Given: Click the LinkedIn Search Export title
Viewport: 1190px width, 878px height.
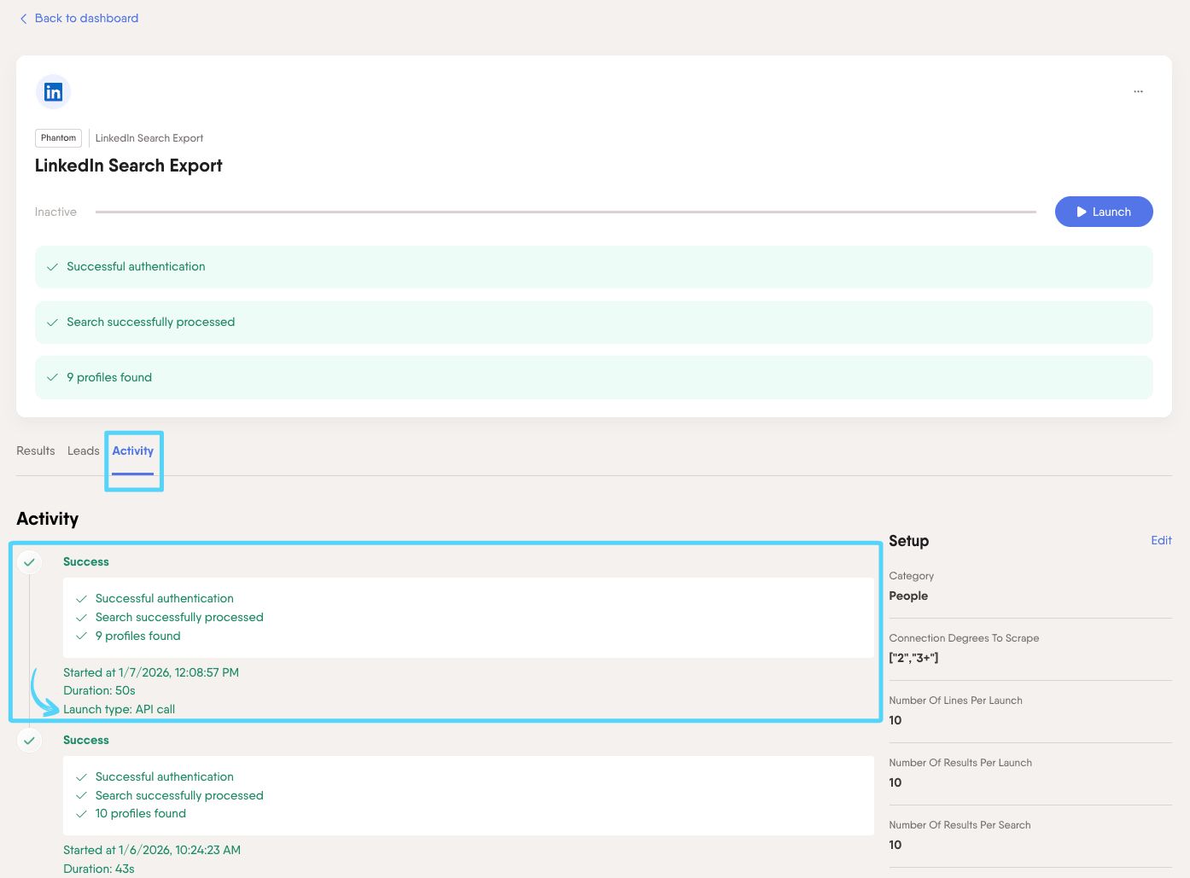Looking at the screenshot, I should (129, 166).
